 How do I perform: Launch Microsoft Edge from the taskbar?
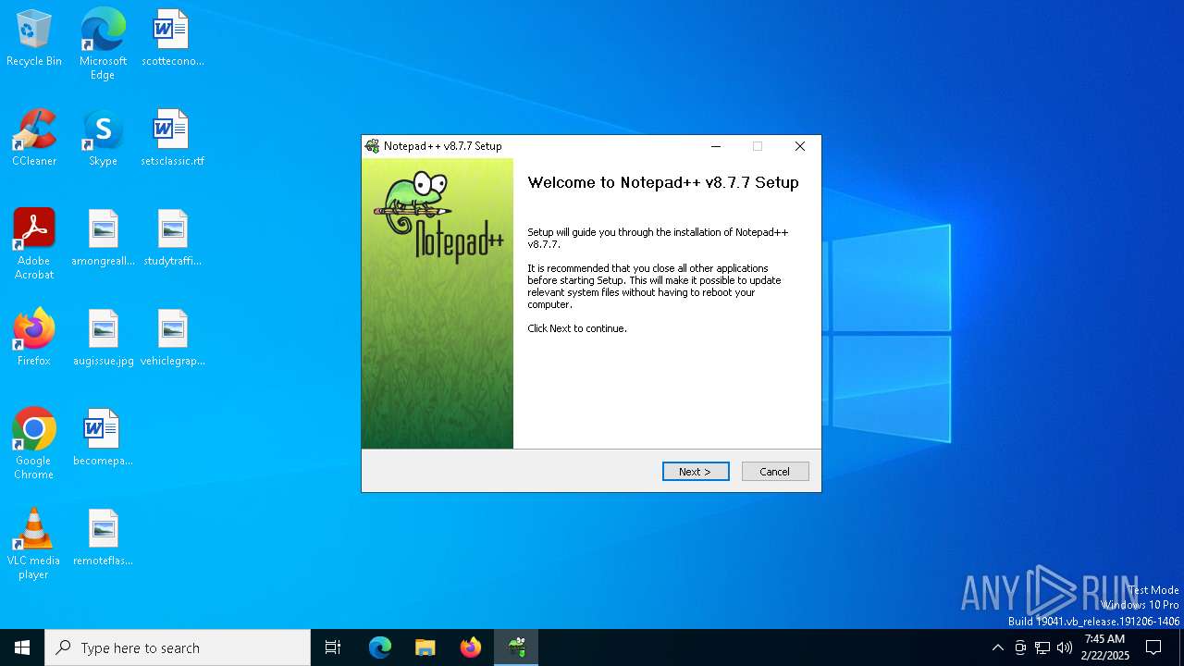[380, 647]
